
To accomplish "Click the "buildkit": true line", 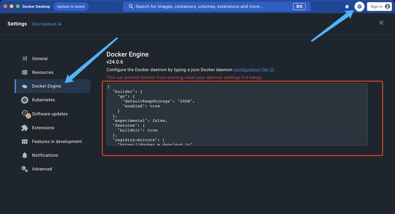I will [138, 130].
